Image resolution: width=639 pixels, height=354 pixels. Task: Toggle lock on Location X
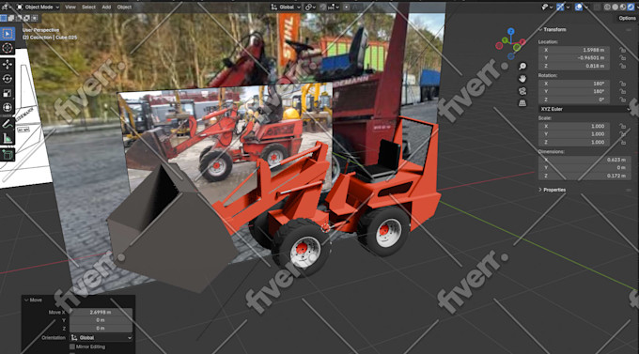click(x=623, y=50)
